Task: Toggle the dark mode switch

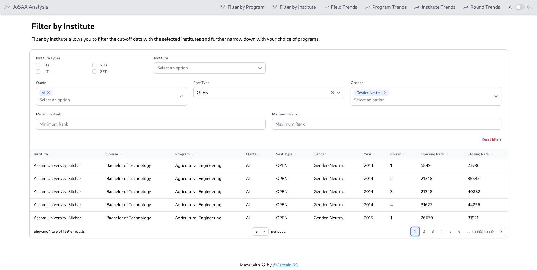Action: click(520, 7)
